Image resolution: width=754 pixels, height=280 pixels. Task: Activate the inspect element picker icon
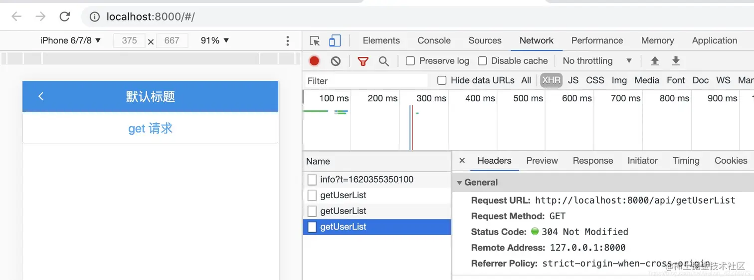[x=315, y=41]
